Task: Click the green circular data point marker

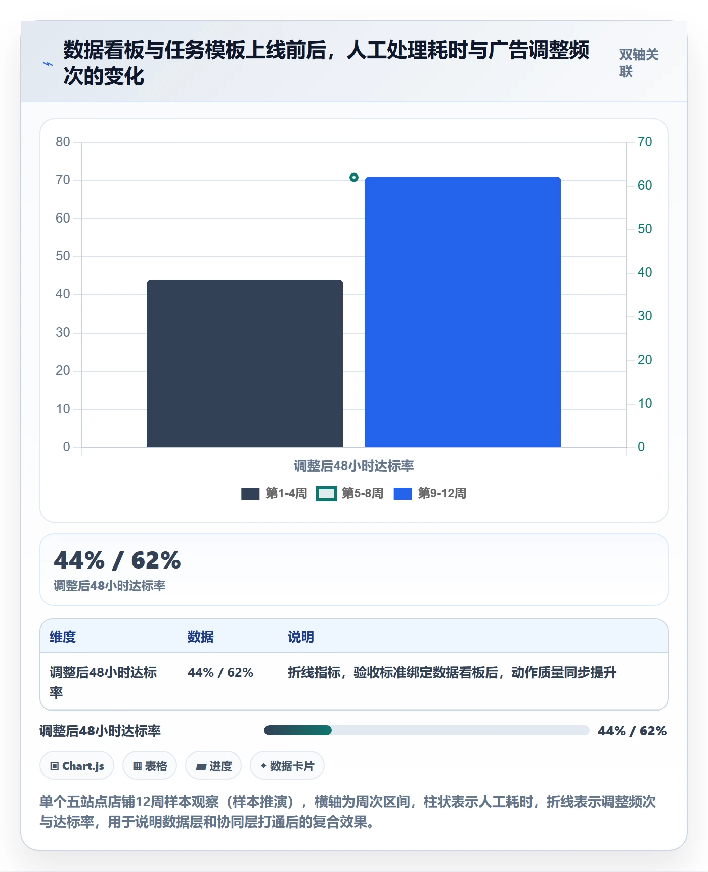Action: tap(354, 178)
